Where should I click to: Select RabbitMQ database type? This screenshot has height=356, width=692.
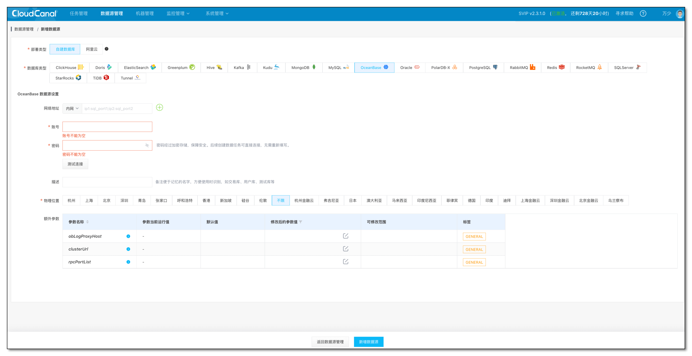[522, 67]
